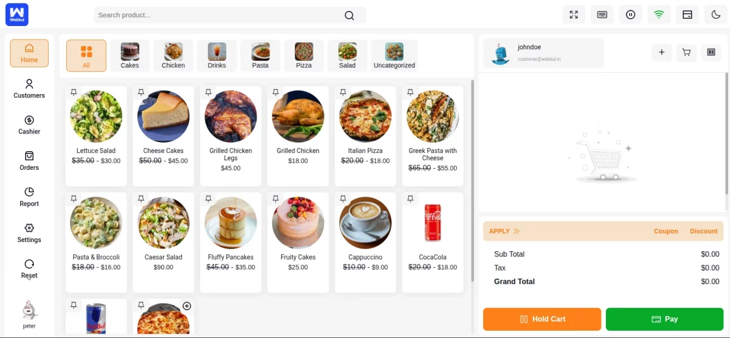
Task: Click the cart icon beside customer
Action: coord(686,52)
